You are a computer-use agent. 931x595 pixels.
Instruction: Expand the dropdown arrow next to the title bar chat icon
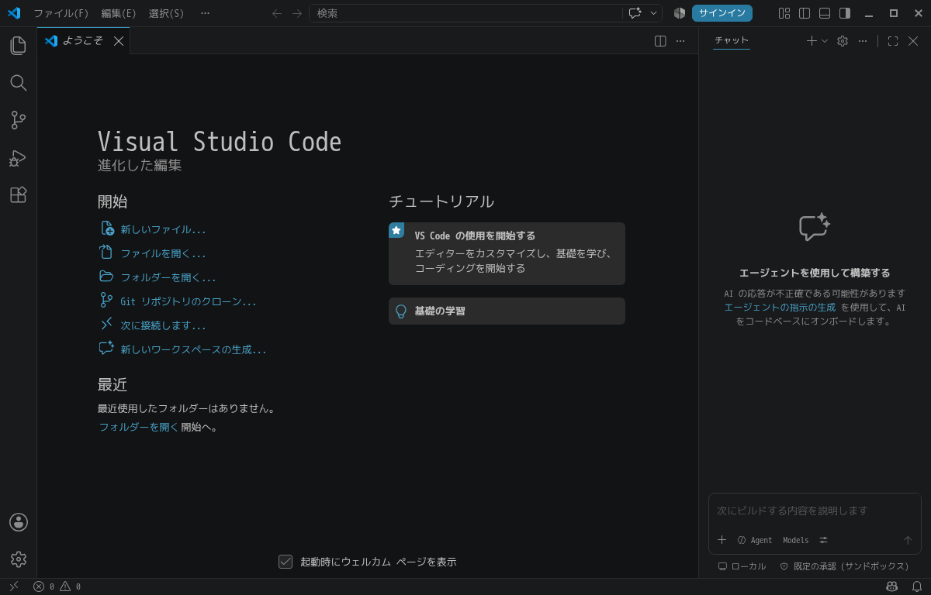coord(653,13)
